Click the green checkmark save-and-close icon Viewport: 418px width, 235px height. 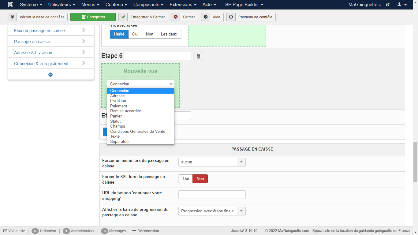pyautogui.click(x=123, y=17)
